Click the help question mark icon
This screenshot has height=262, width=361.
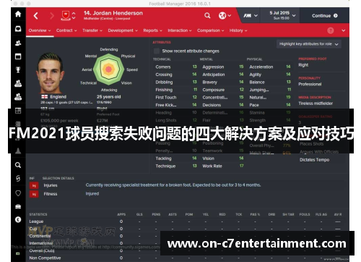331,30
